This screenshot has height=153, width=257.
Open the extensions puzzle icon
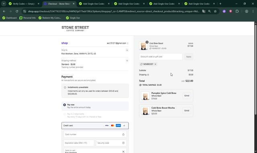(x=237, y=11)
